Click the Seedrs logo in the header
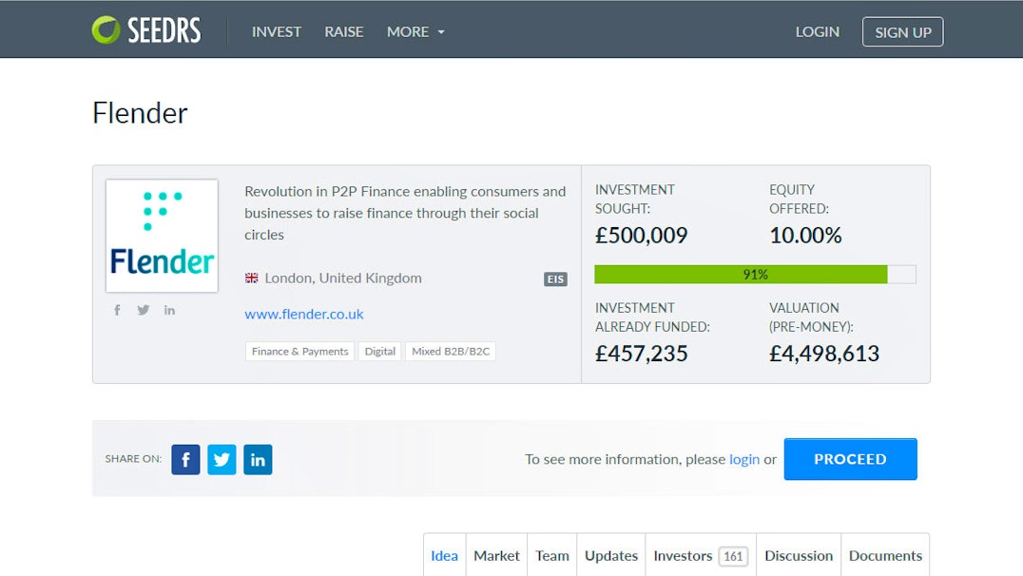The width and height of the screenshot is (1023, 576). coord(146,30)
